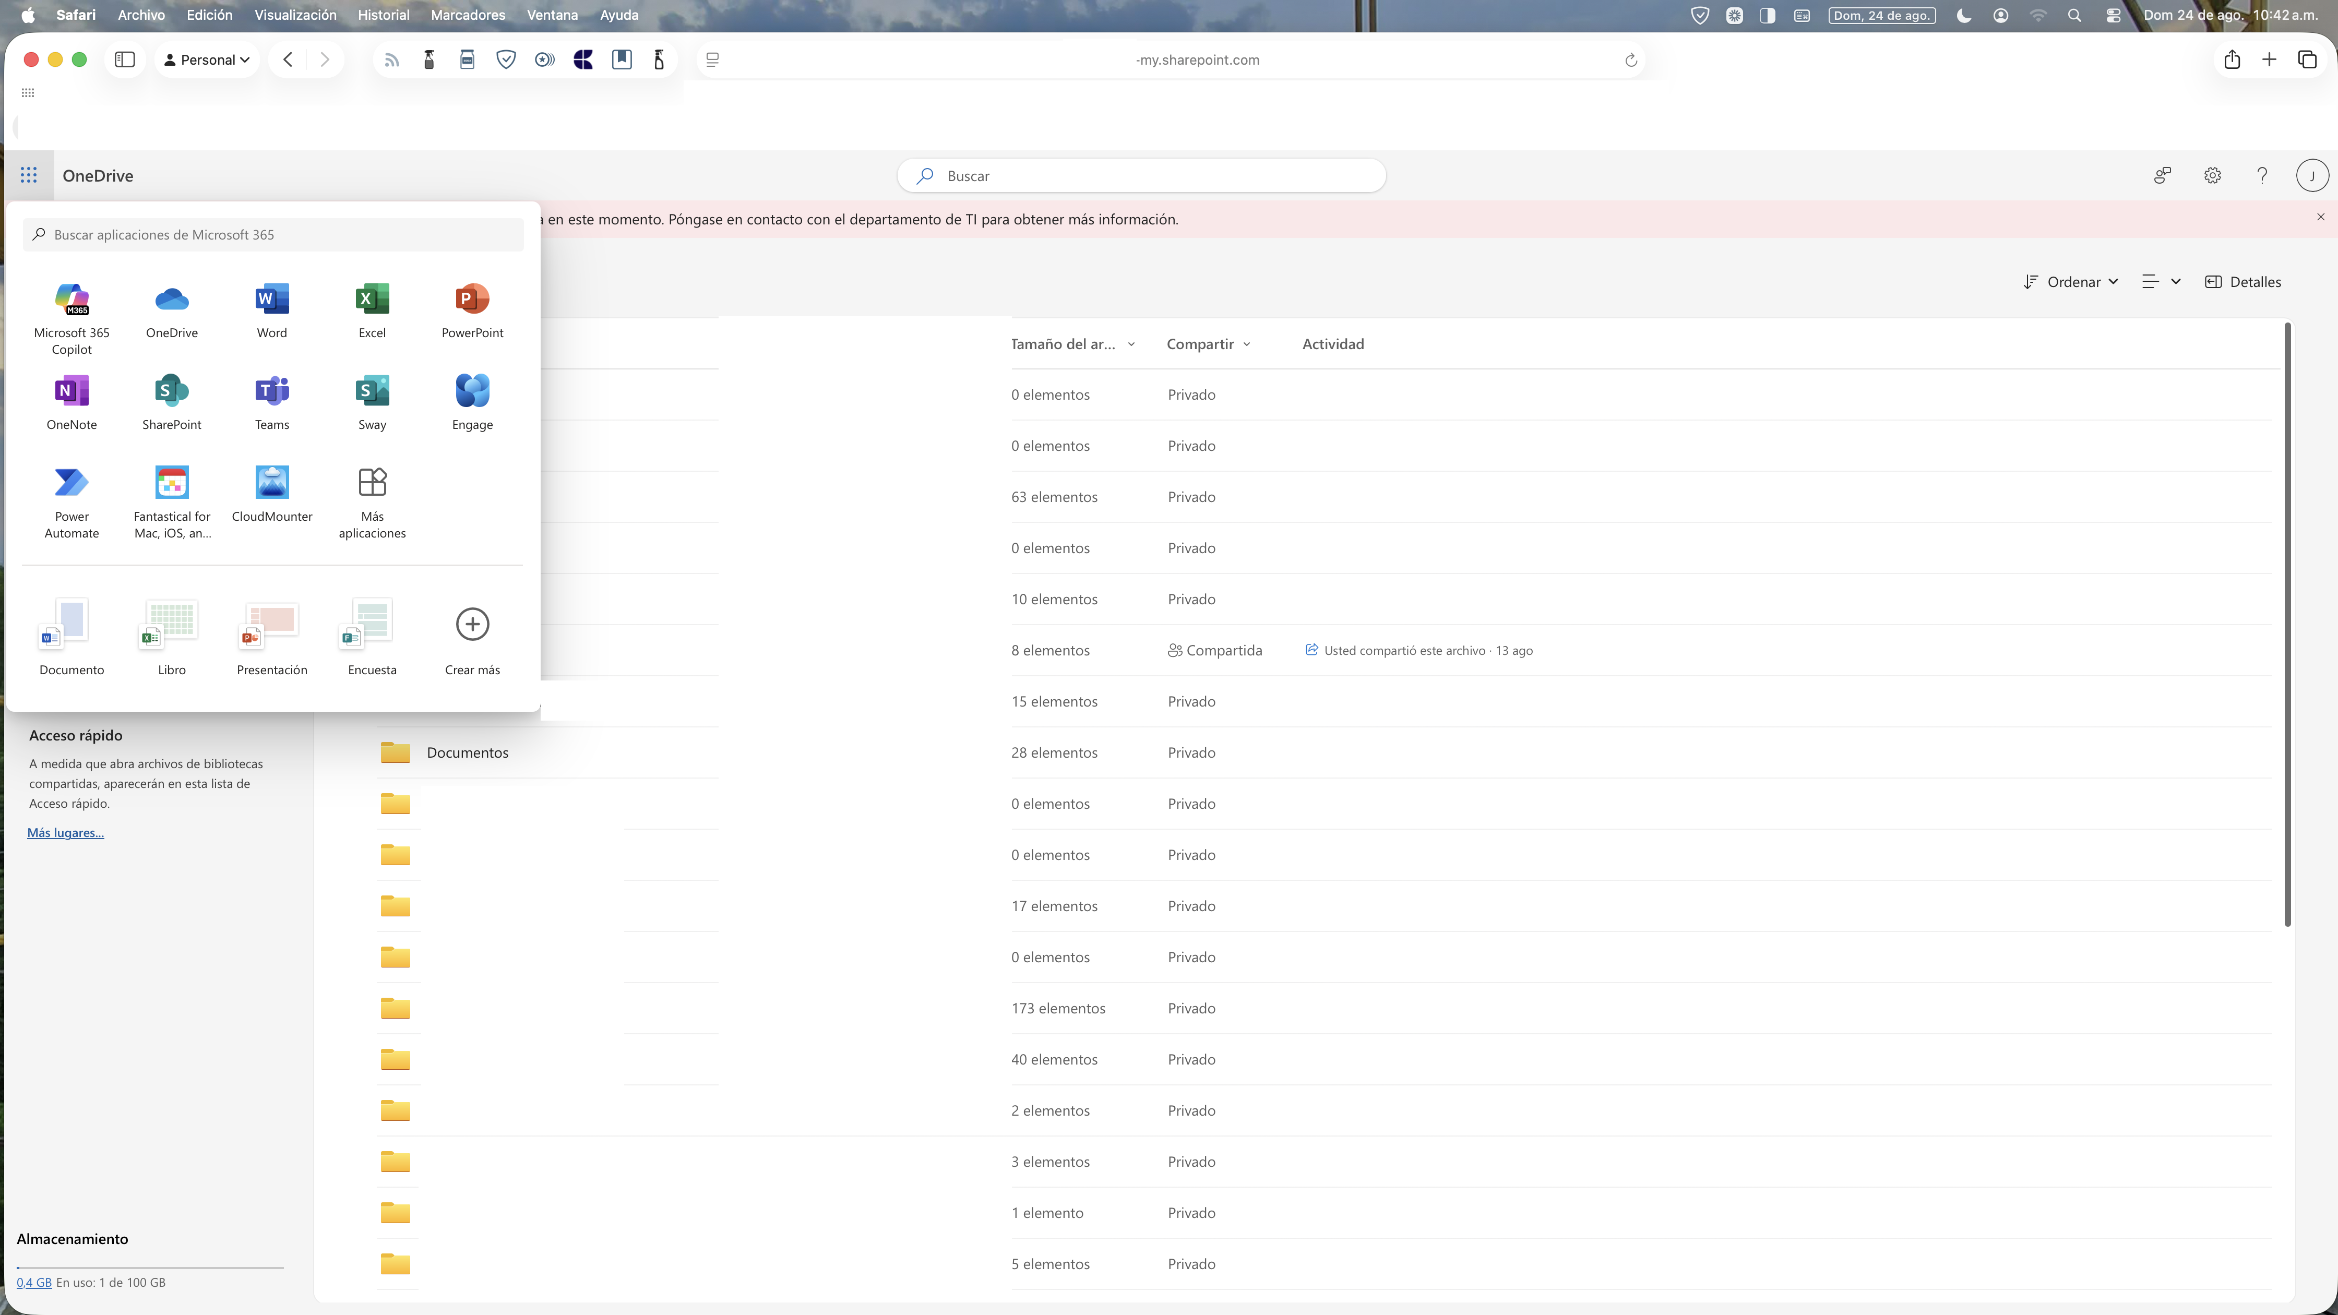Click Buscar aplicaciones de Microsoft 365 field
The image size is (2338, 1315).
pyautogui.click(x=273, y=234)
